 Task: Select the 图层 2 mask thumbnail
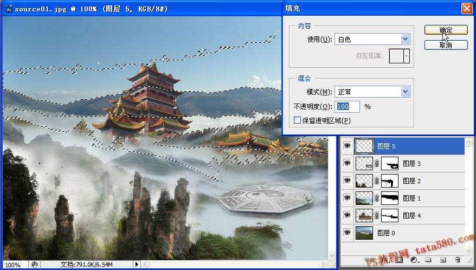[x=390, y=181]
